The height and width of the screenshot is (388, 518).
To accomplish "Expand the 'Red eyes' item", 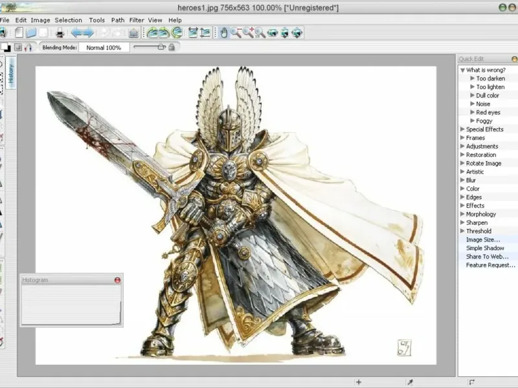I will click(472, 113).
